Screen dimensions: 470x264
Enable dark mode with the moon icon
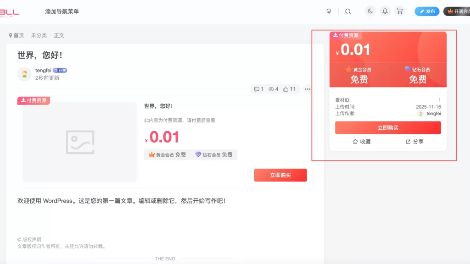(370, 11)
